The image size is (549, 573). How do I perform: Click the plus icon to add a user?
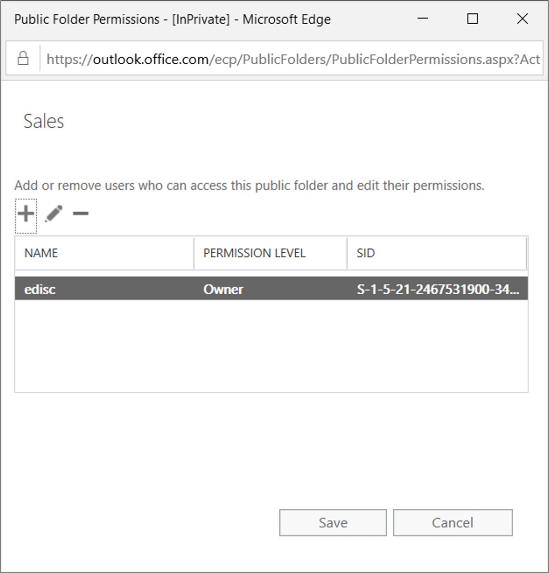26,214
